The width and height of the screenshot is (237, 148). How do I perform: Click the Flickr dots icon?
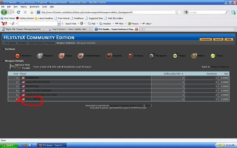pyautogui.click(x=117, y=24)
